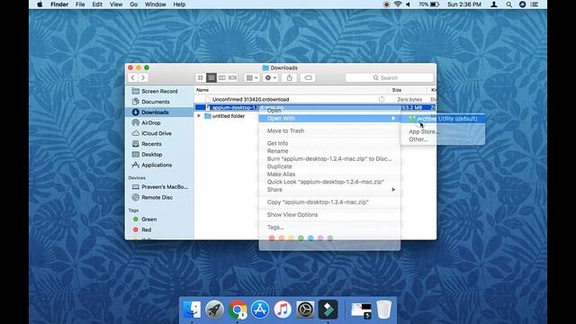This screenshot has height=324, width=576.
Task: Click the Edit Tags toolbar button
Action: click(308, 78)
